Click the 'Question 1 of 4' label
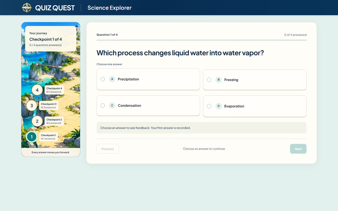The image size is (338, 211). (x=107, y=35)
